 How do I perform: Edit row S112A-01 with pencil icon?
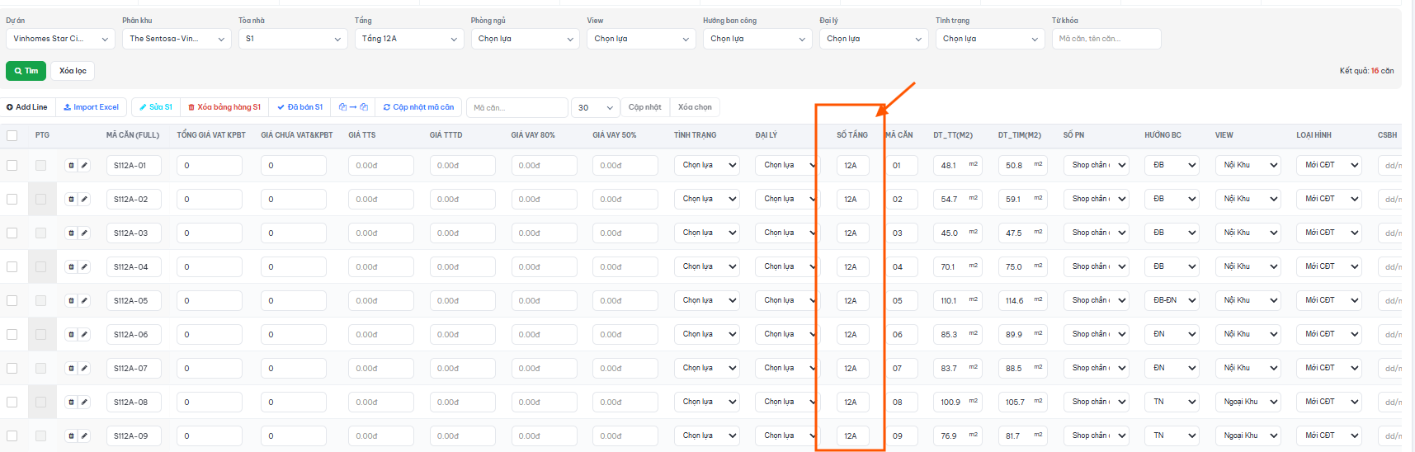point(84,166)
